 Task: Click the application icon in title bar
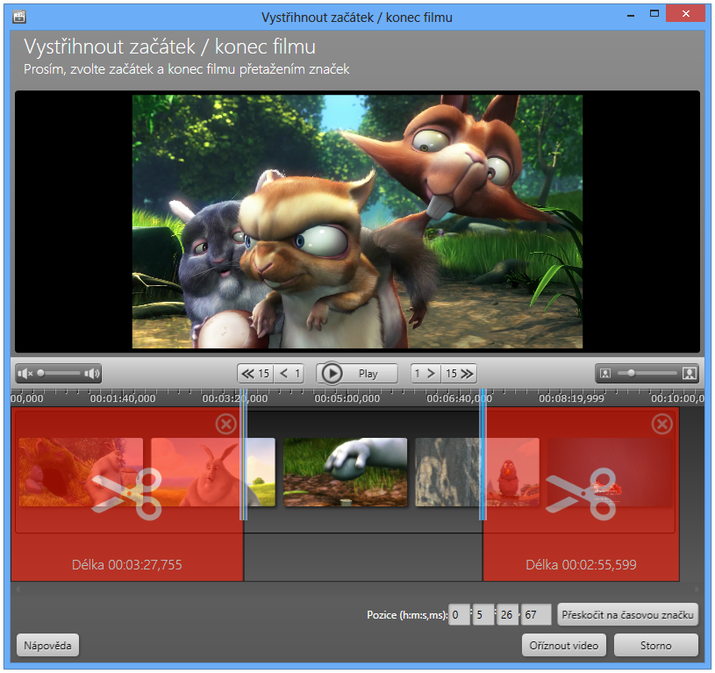point(19,17)
